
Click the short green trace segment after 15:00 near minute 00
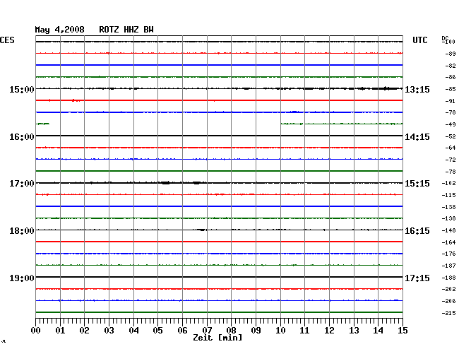tap(43, 124)
